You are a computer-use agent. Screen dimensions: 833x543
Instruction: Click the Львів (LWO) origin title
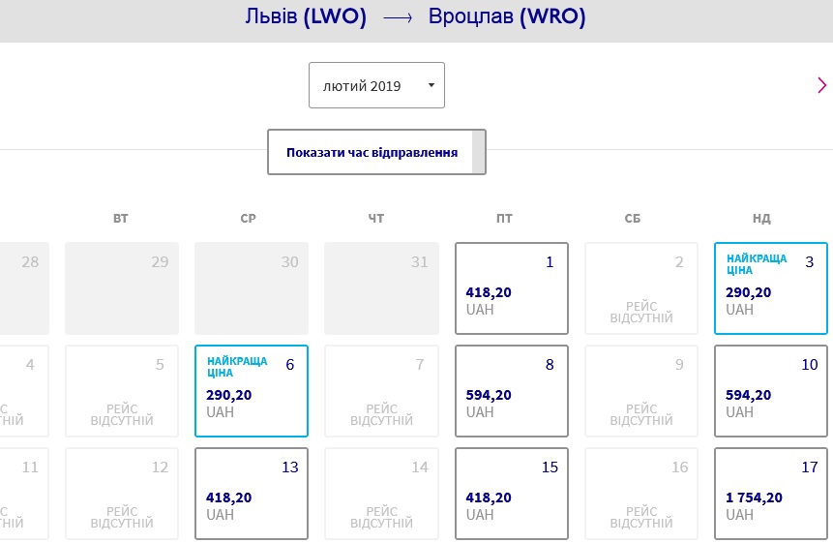(x=306, y=16)
